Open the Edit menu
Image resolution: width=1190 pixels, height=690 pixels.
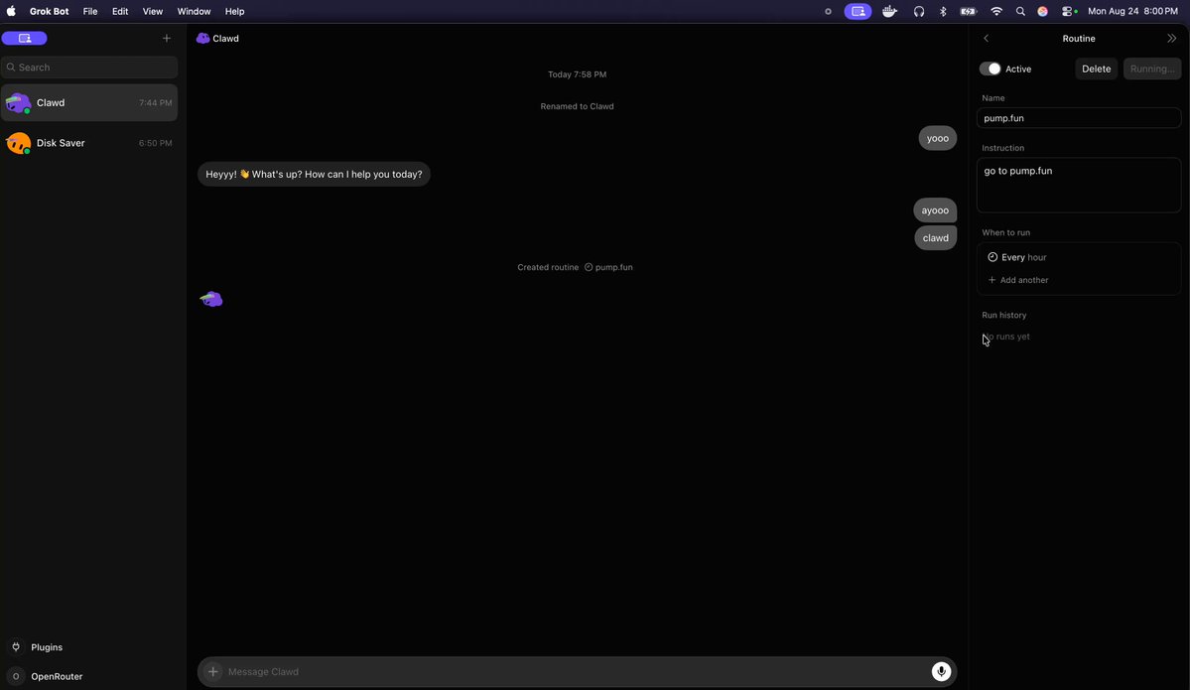120,11
